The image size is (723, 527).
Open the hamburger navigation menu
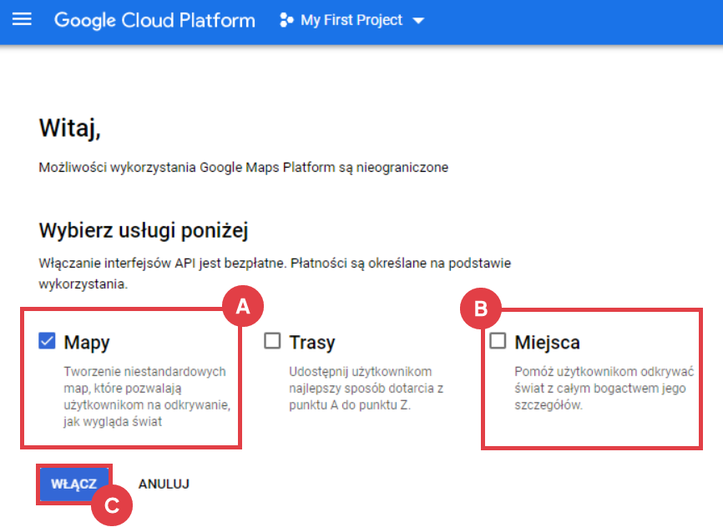(22, 19)
